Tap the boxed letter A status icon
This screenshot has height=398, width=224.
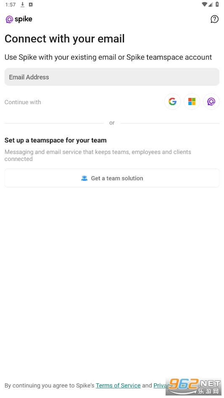point(31,5)
